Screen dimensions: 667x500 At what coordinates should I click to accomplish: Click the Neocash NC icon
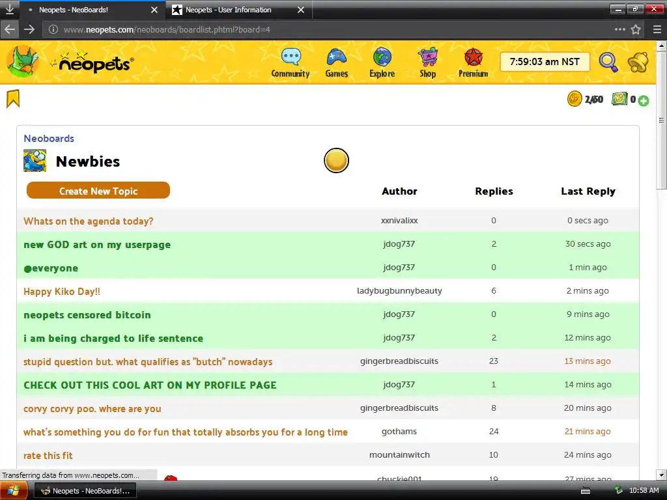coord(619,99)
